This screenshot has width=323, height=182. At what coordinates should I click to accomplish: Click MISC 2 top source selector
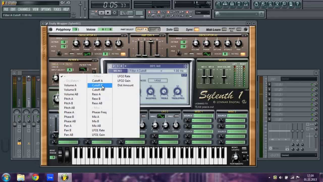coord(237,116)
